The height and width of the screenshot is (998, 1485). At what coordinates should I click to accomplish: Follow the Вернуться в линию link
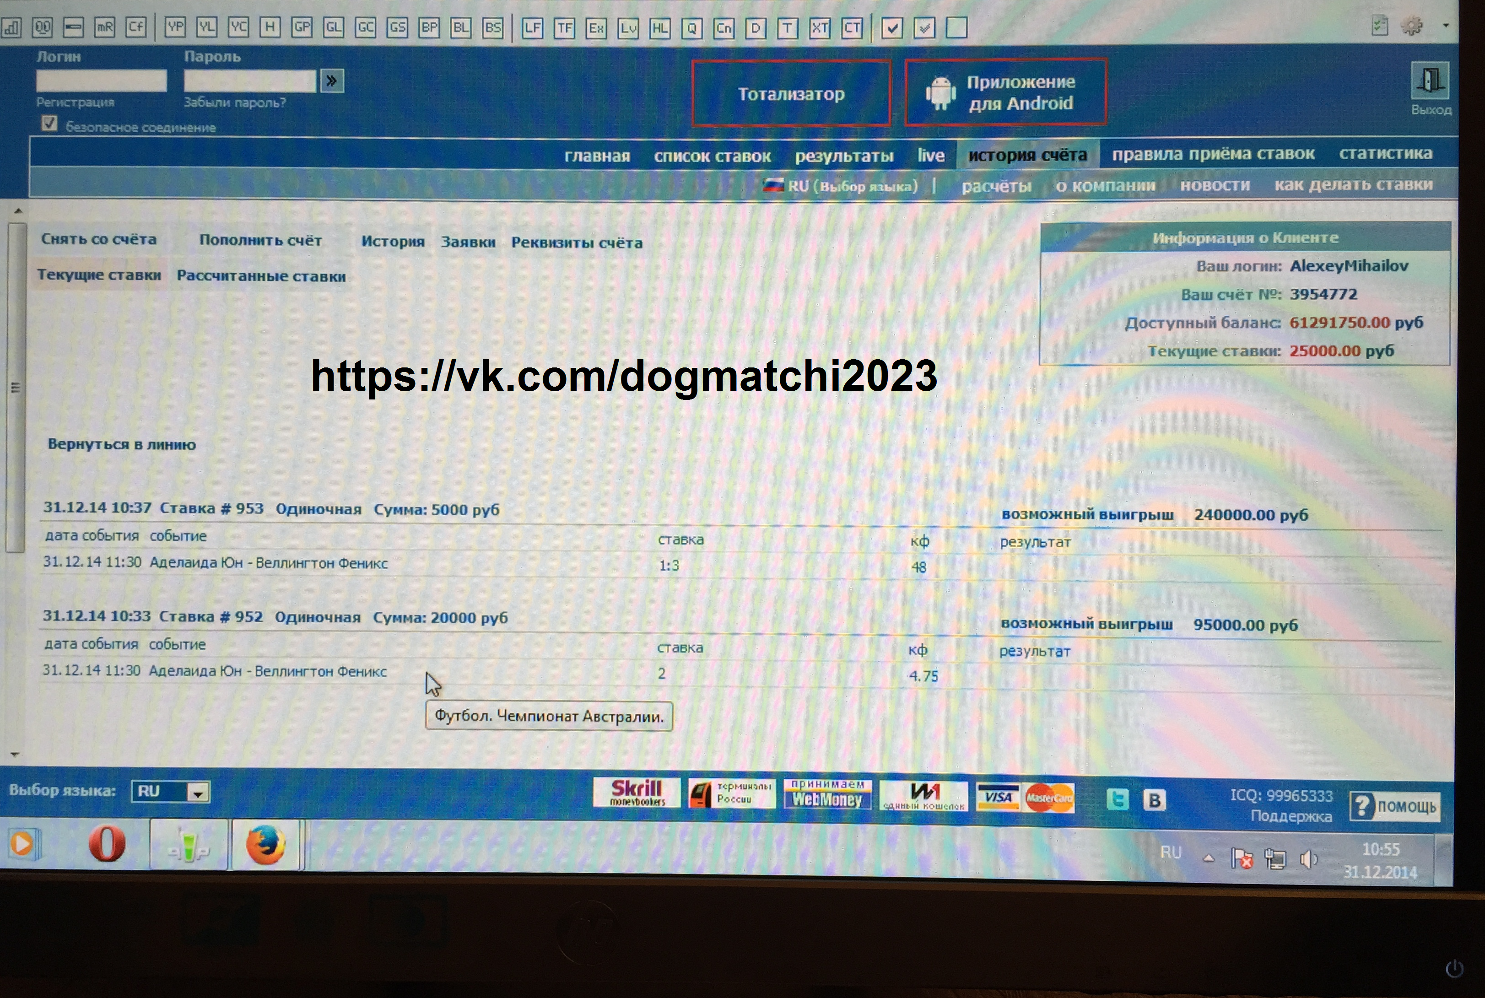(122, 444)
